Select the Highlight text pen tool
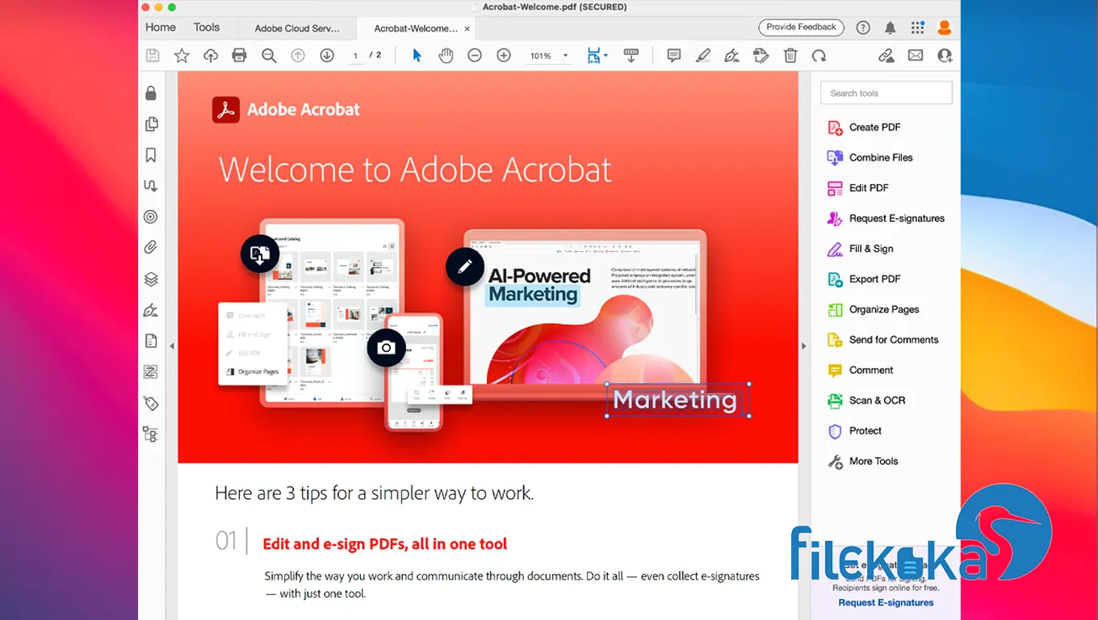The width and height of the screenshot is (1098, 620). [x=703, y=56]
